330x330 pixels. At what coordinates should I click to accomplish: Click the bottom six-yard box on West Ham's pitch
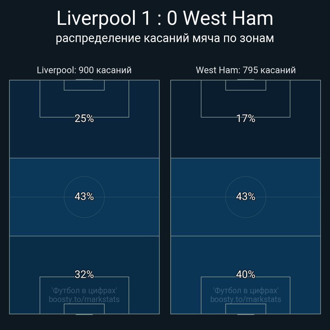pyautogui.click(x=246, y=309)
